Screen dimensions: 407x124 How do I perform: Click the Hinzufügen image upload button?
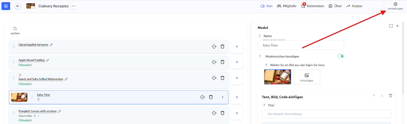click(307, 77)
